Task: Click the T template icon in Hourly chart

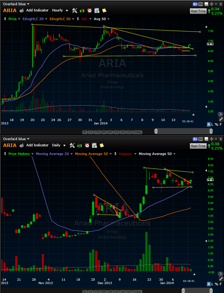Action: [x=200, y=4]
